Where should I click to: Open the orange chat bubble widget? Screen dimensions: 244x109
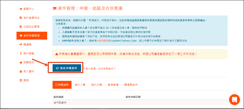pyautogui.click(x=234, y=100)
